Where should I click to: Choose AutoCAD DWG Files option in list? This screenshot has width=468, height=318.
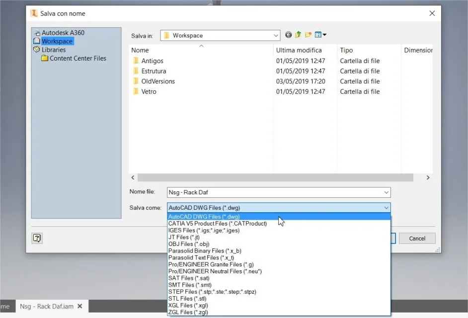(279, 217)
